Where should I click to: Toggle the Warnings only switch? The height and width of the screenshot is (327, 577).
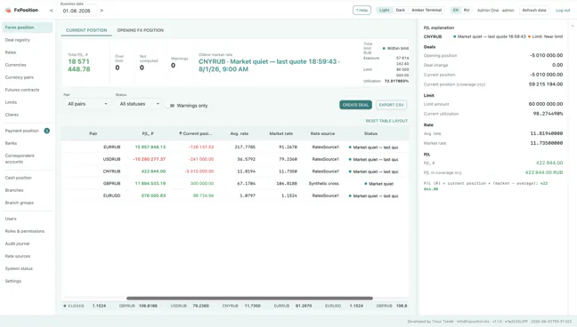pyautogui.click(x=170, y=106)
